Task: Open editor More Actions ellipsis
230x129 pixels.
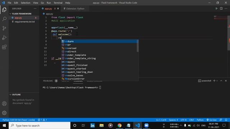Action: [x=226, y=9]
